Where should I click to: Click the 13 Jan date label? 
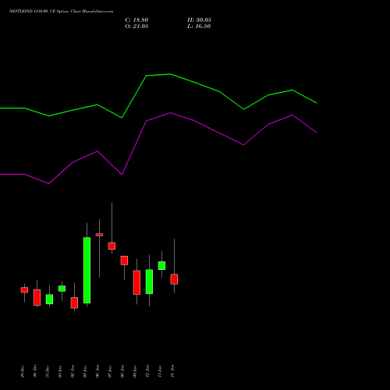160,371
